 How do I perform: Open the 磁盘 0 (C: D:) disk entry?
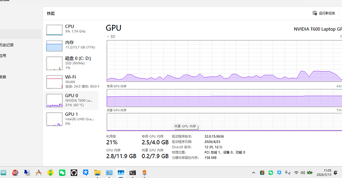pos(71,63)
